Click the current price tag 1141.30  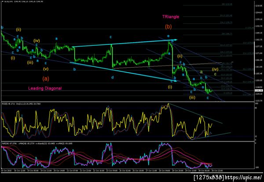point(258,91)
